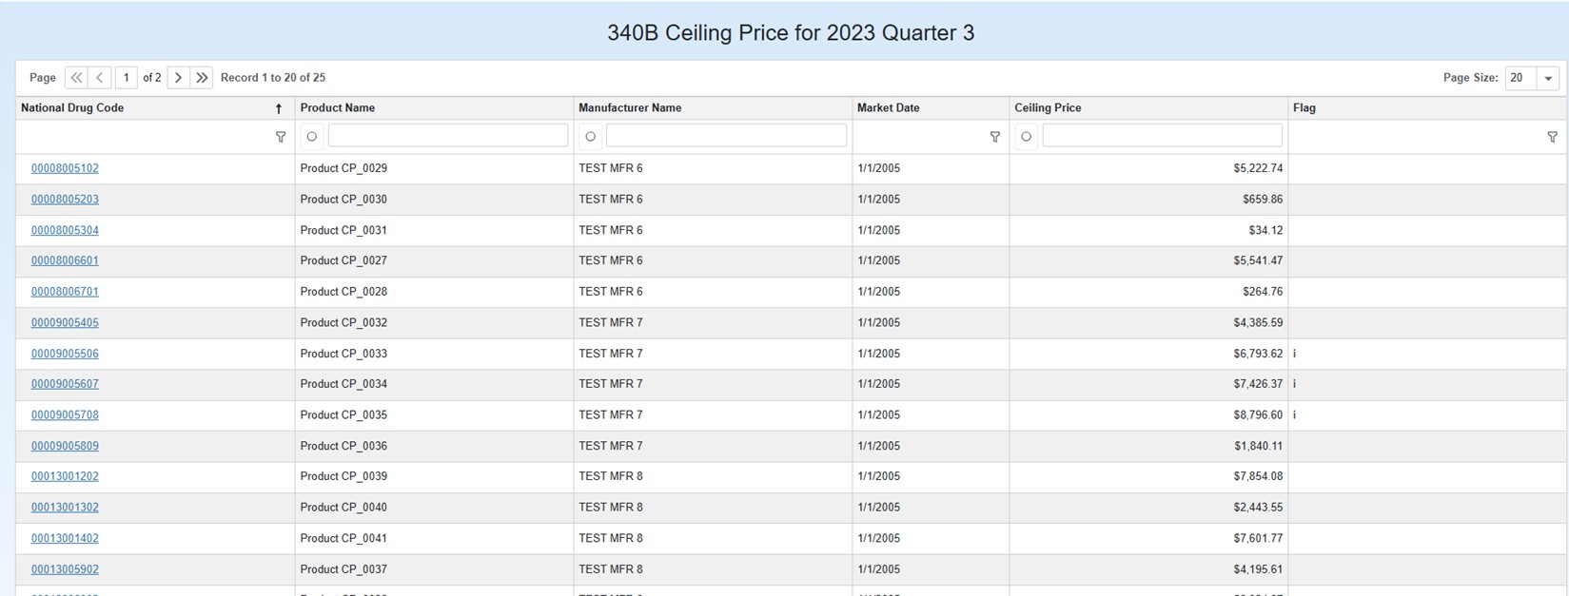Image resolution: width=1569 pixels, height=596 pixels.
Task: Open the National Drug Code filter icon
Action: (280, 137)
